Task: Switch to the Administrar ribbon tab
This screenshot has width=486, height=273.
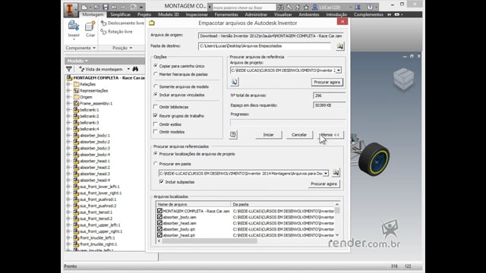Action: [x=256, y=14]
